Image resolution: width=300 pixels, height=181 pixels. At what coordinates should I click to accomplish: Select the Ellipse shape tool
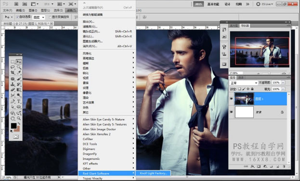point(19,107)
